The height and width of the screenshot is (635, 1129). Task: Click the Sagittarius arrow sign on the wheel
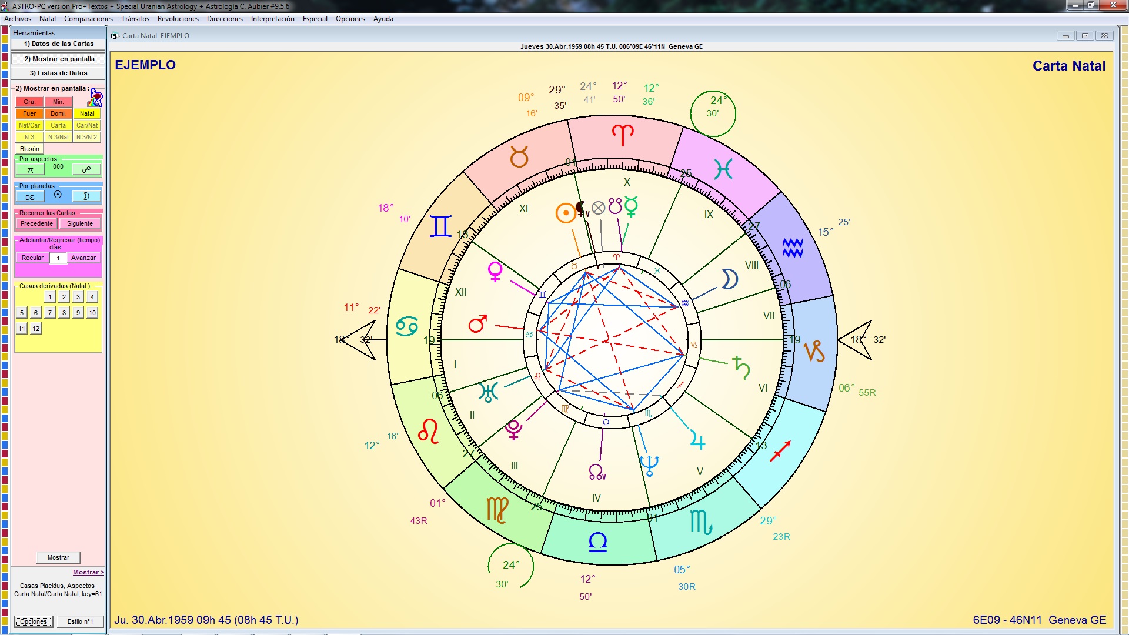point(781,451)
